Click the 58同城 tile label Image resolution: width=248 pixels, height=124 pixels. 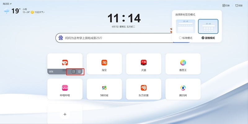pyautogui.click(x=104, y=95)
